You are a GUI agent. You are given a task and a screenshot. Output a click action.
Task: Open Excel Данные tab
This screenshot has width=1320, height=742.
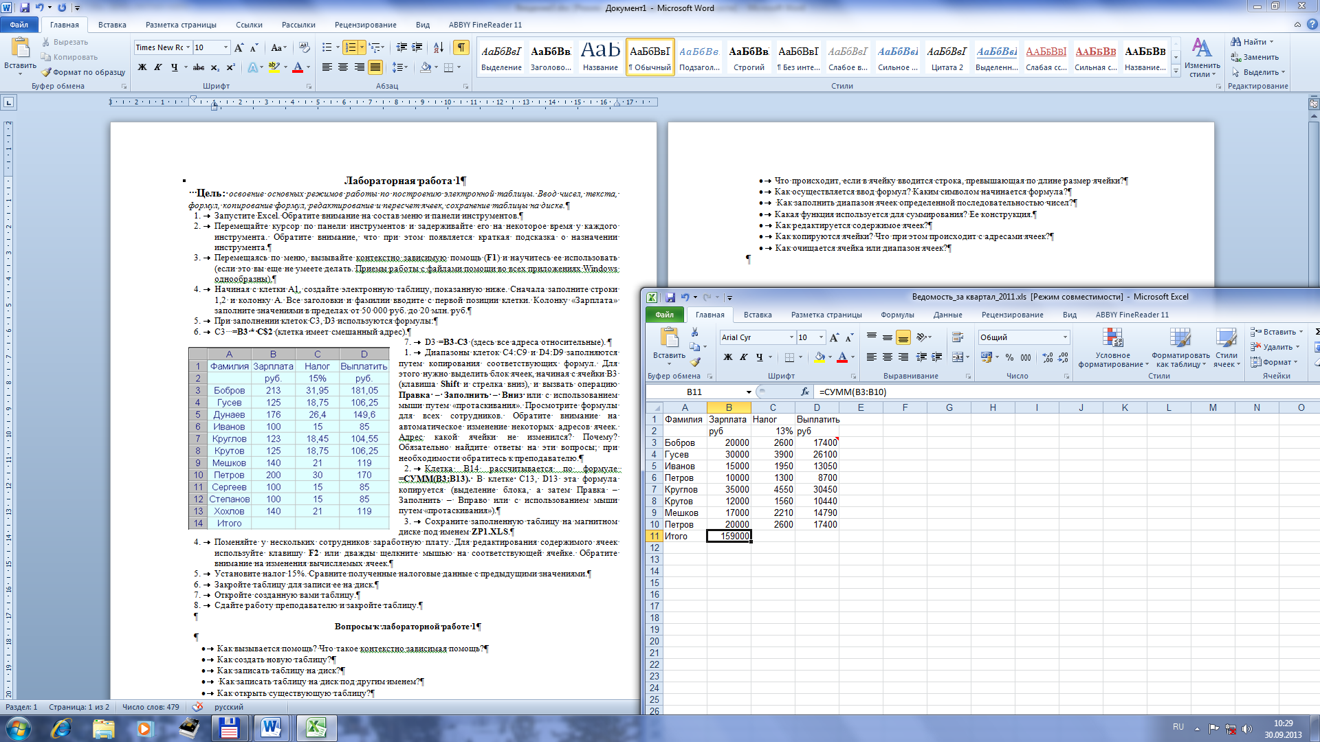click(x=947, y=315)
